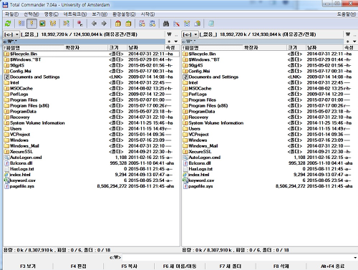Open the FTP connect toolbar icon
The height and width of the screenshot is (270, 358).
[x=142, y=24]
